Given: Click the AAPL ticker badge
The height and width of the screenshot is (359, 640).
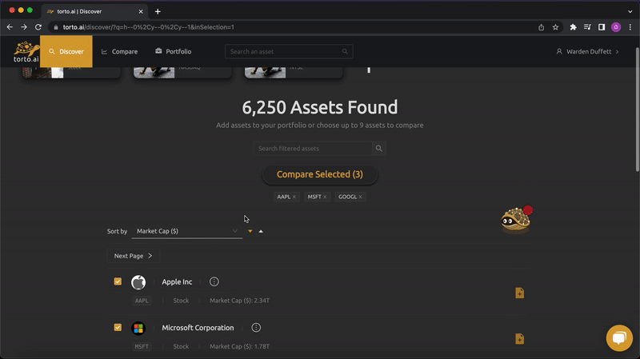Looking at the screenshot, I should point(142,301).
